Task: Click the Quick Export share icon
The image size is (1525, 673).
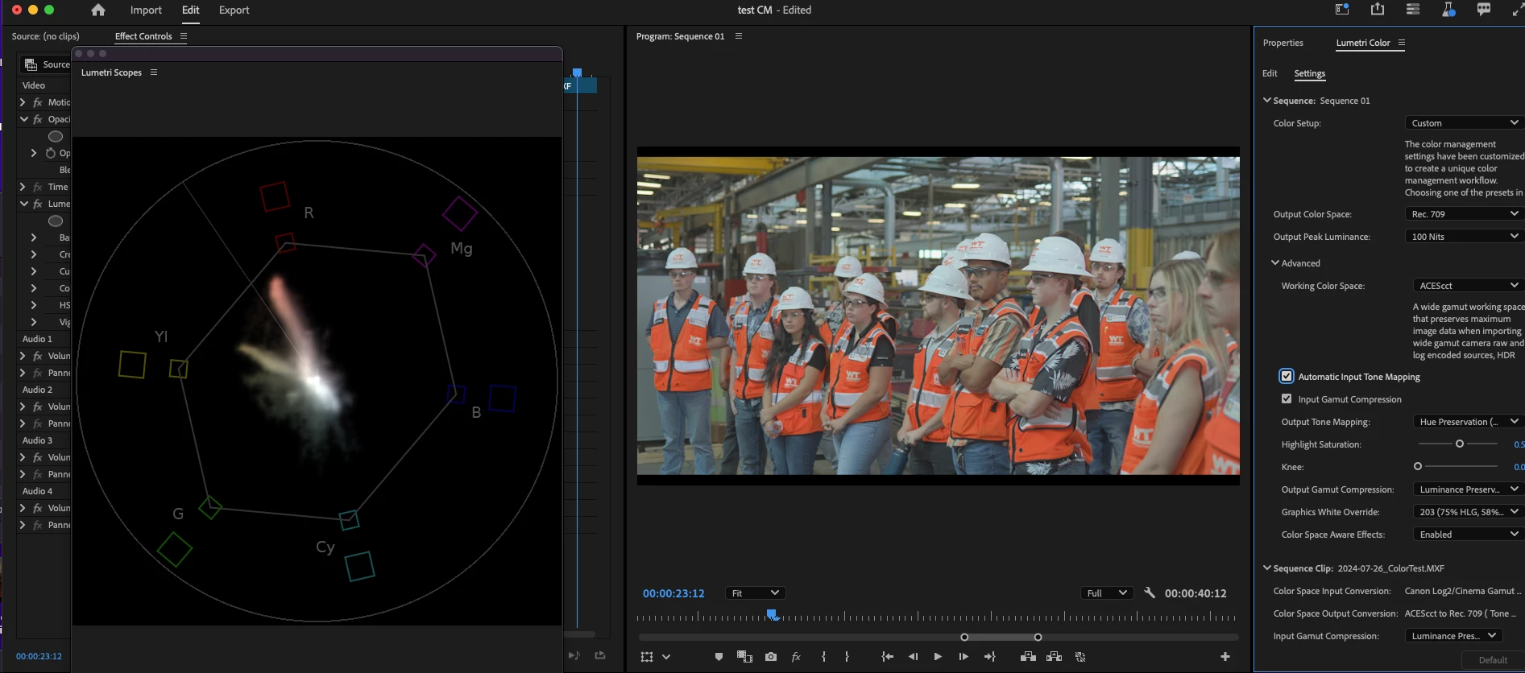Action: (1378, 10)
